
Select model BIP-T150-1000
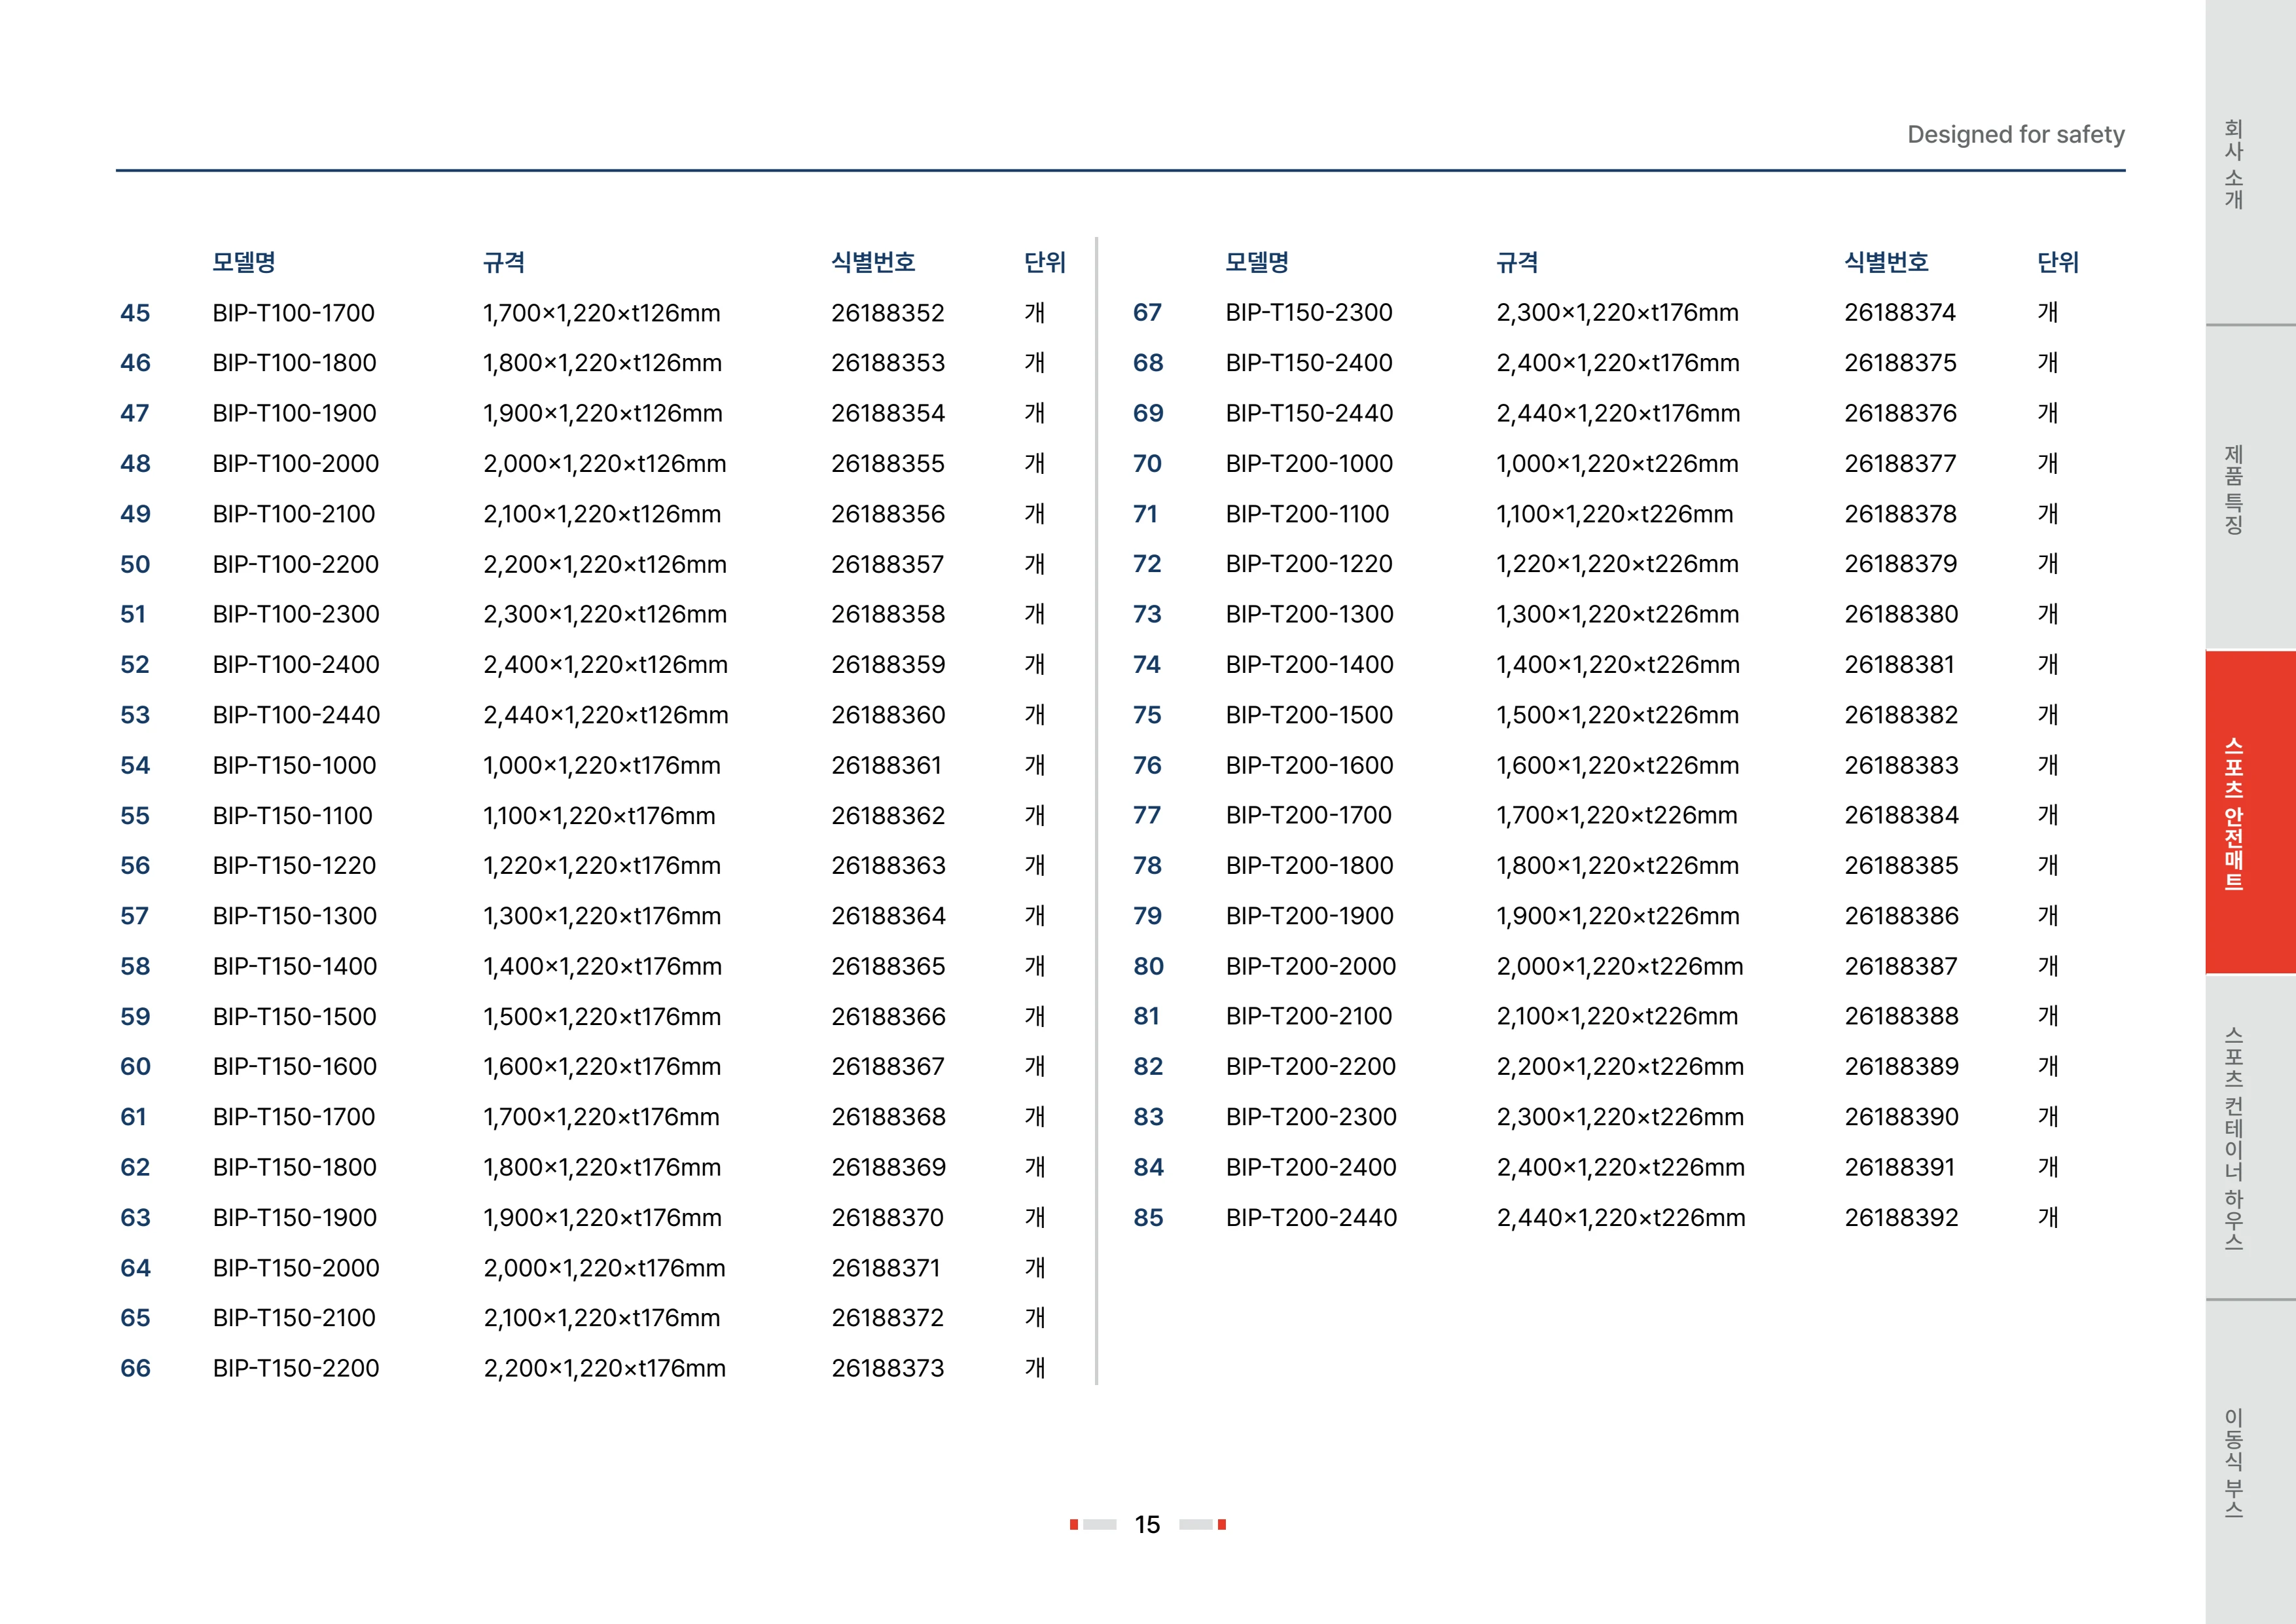pos(294,765)
